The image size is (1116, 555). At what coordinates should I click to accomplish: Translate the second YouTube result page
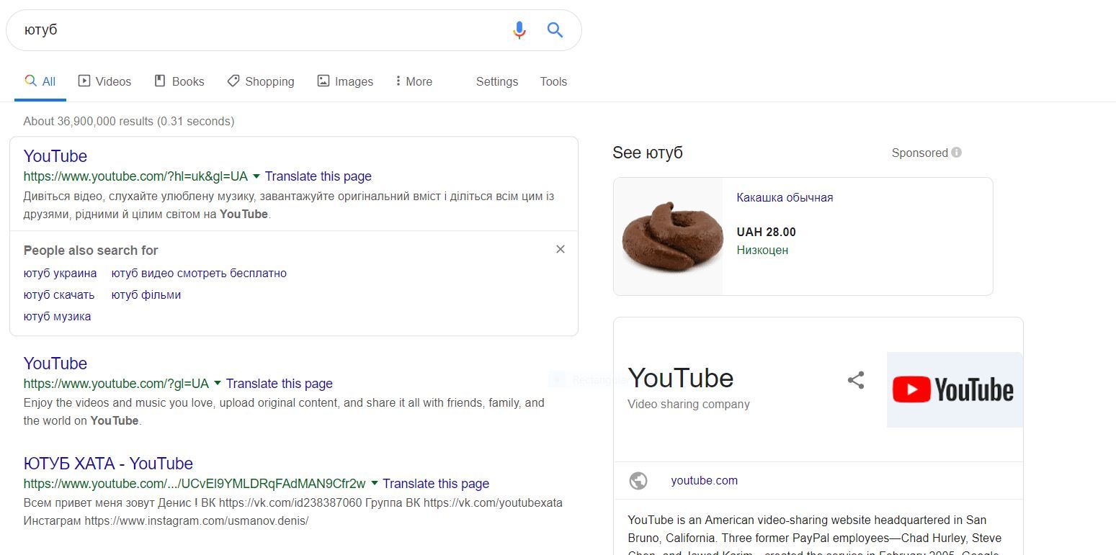tap(280, 384)
